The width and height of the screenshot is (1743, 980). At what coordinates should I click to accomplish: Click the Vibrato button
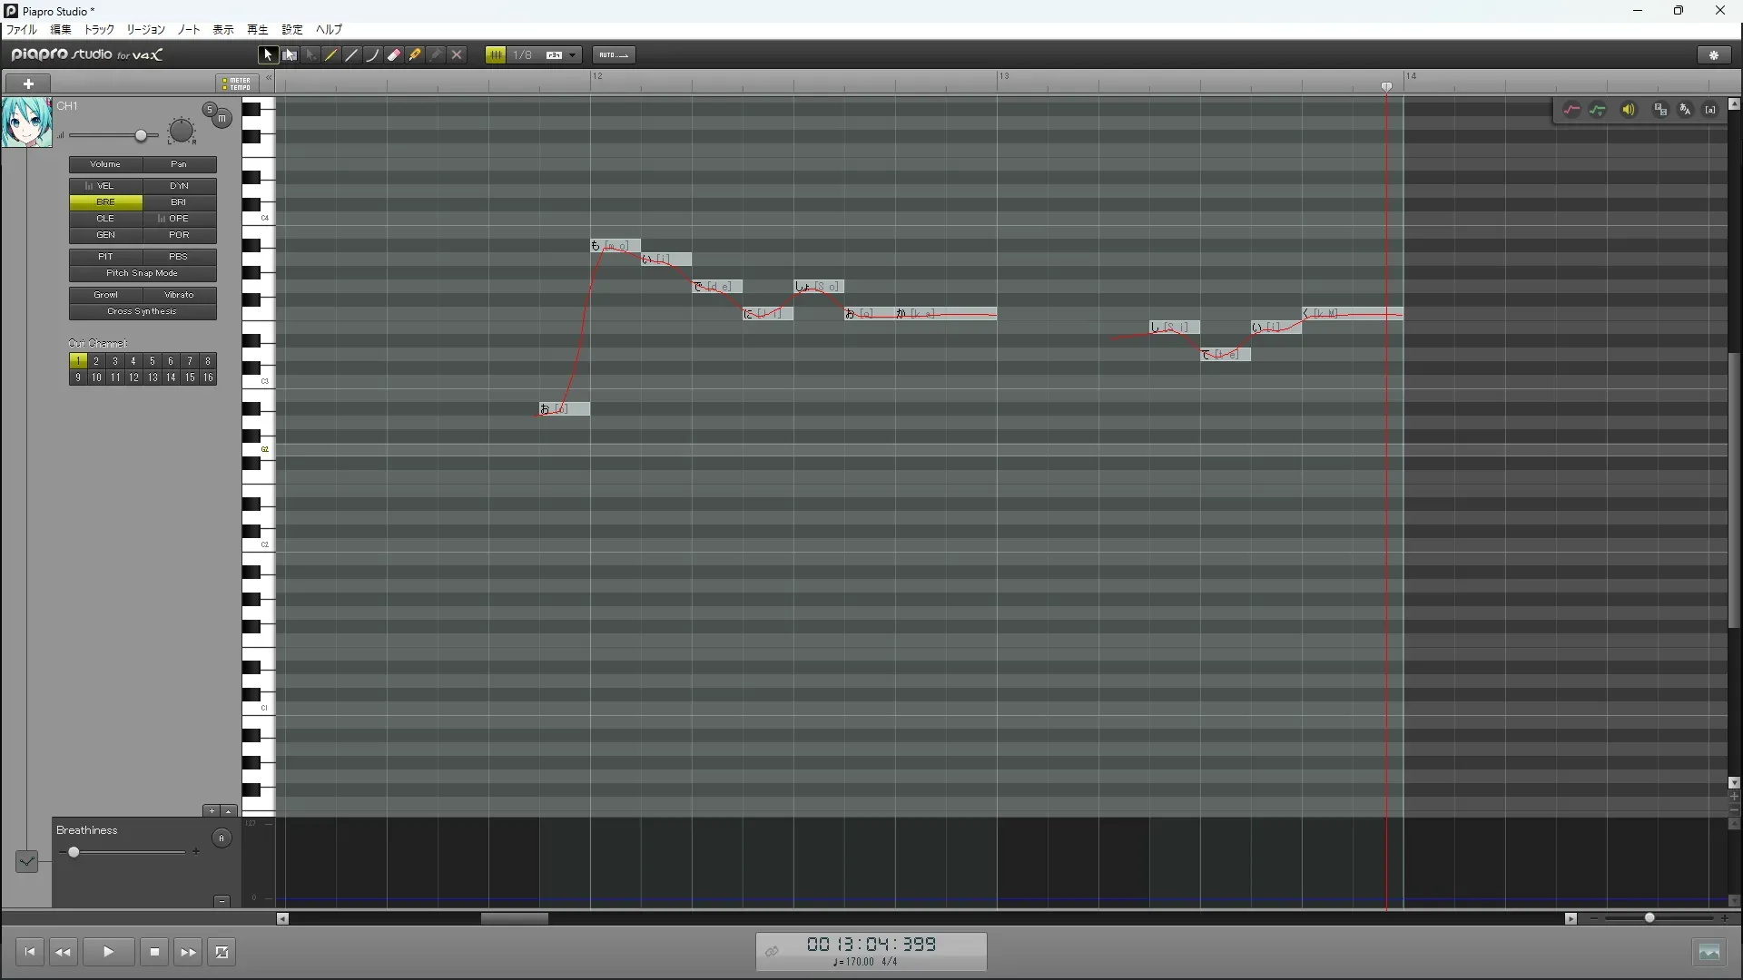(179, 295)
